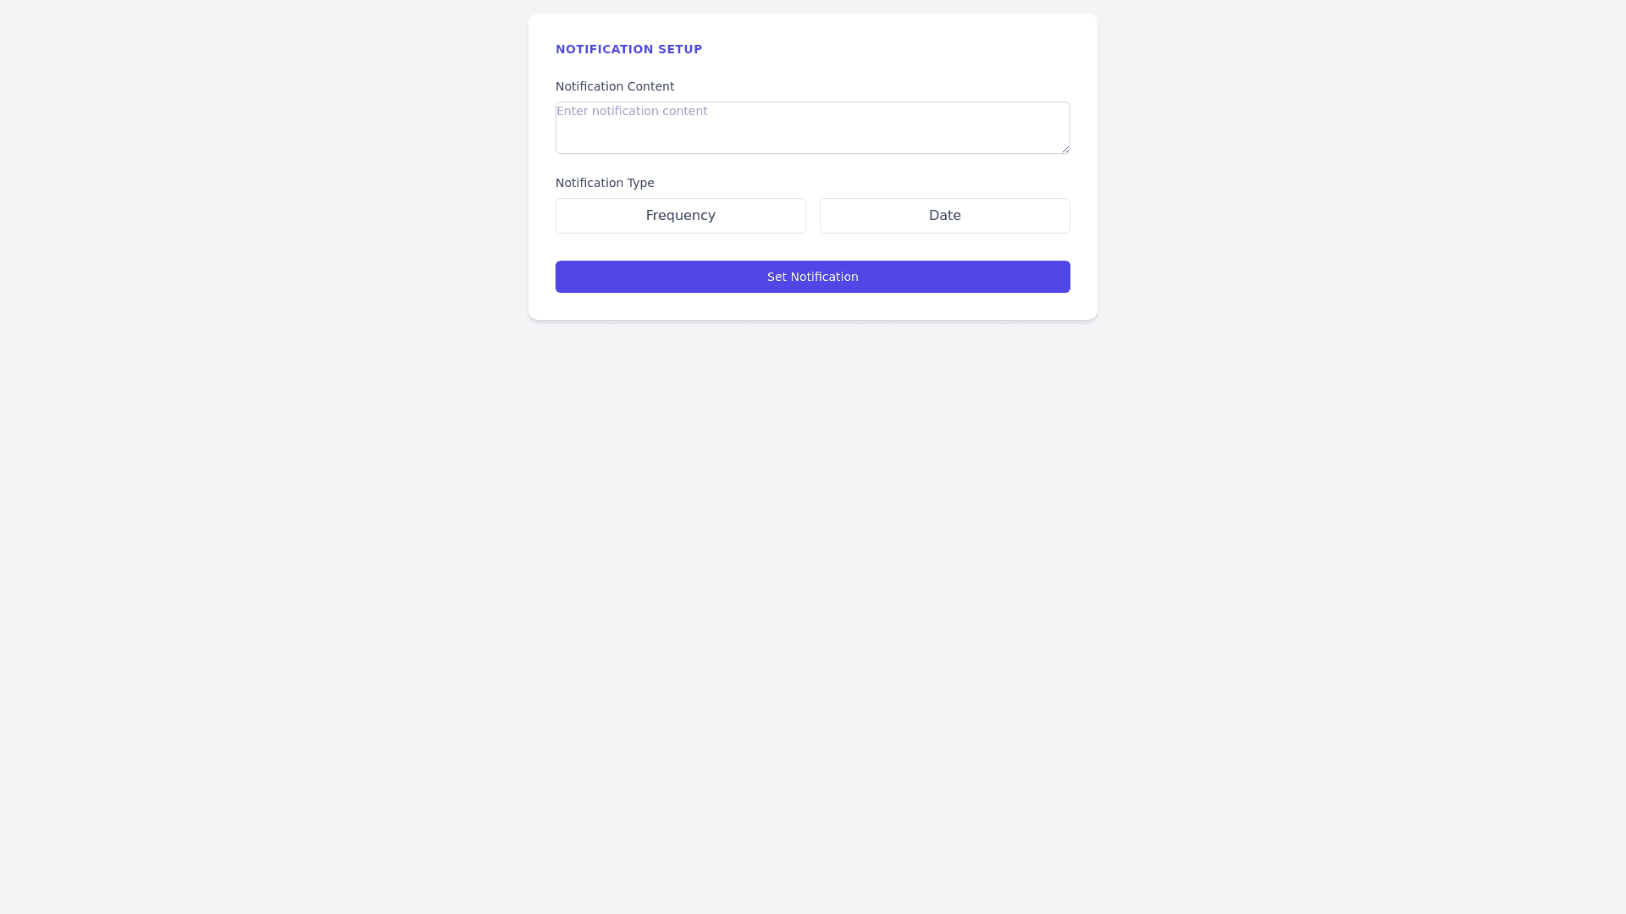Switch notification type to Frequency
Viewport: 1626px width, 914px height.
click(680, 216)
